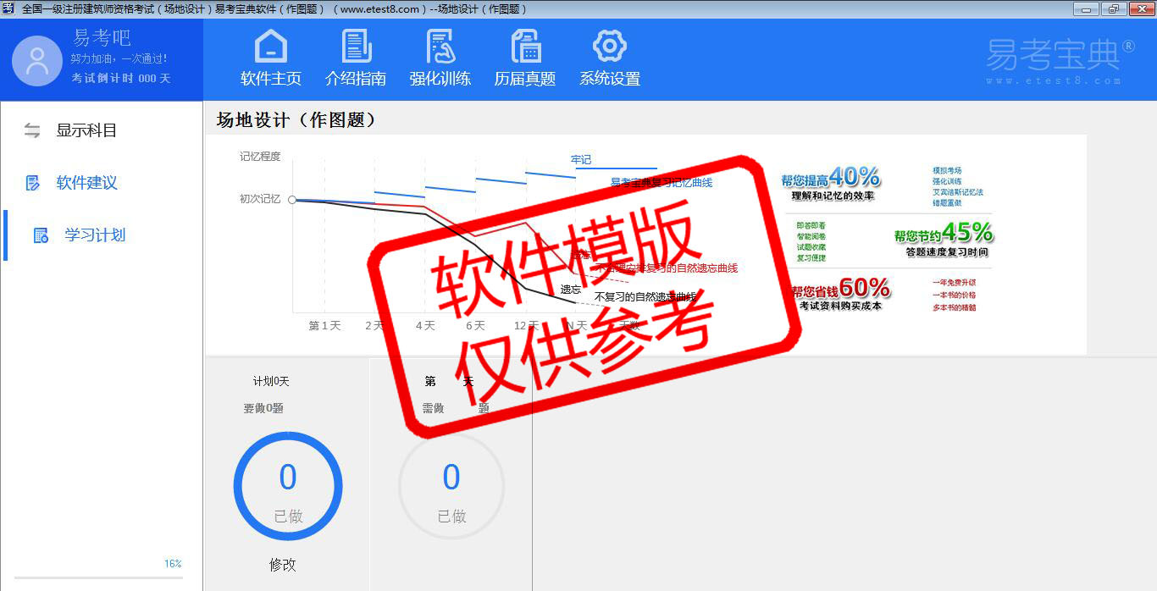Click the user avatar icon
This screenshot has height=591, width=1157.
tap(36, 61)
